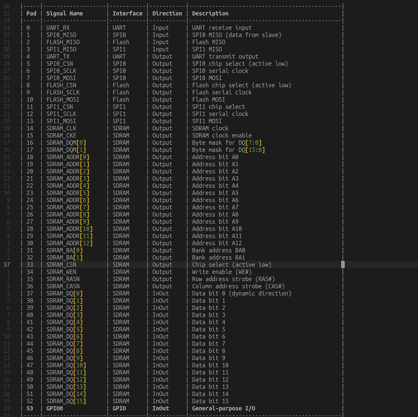Click 'InOut' direction in SDRAM_DQ[3] row
This screenshot has width=418, height=417.
pos(161,315)
